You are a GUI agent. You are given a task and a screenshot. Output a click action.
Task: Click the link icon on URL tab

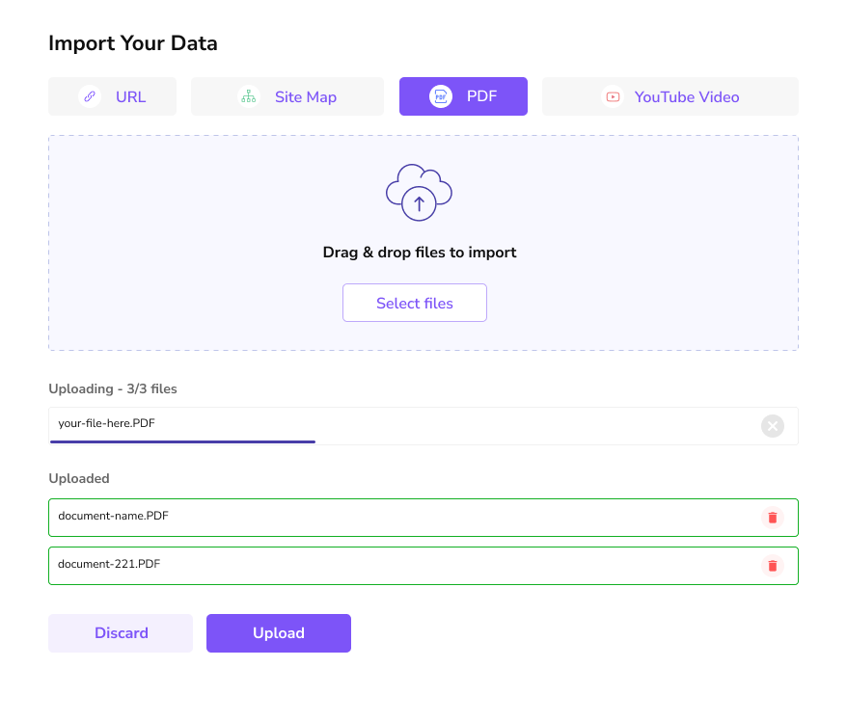tap(90, 96)
